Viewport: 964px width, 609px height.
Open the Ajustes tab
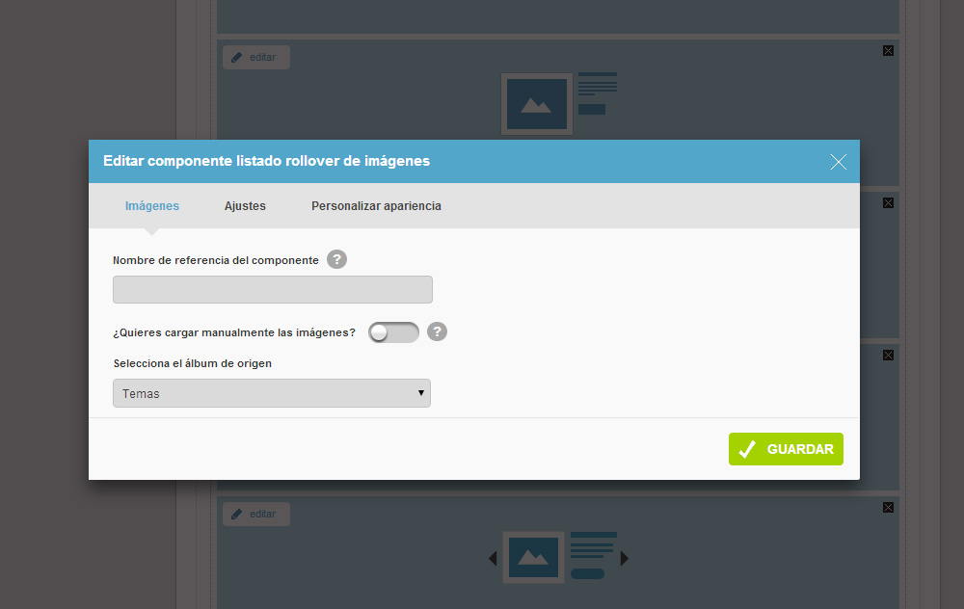pos(245,206)
